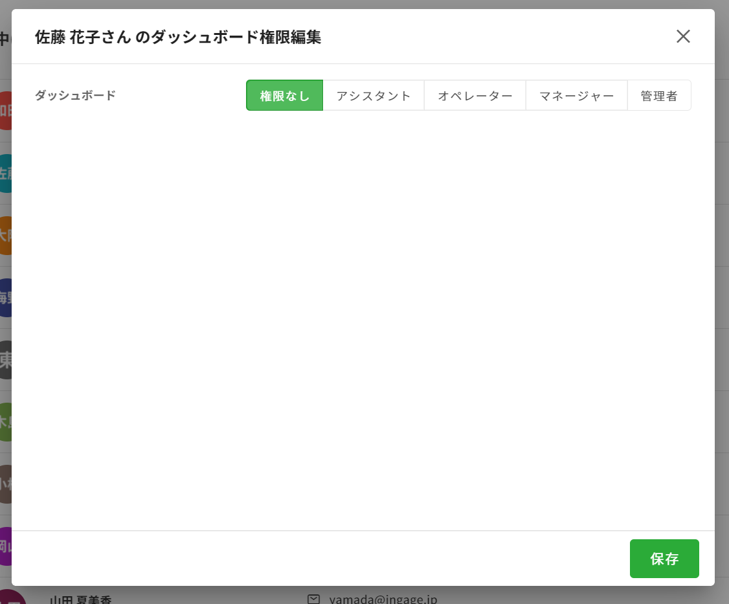This screenshot has width=729, height=604.
Task: Click the gray 東 user avatar
Action: tap(5, 359)
